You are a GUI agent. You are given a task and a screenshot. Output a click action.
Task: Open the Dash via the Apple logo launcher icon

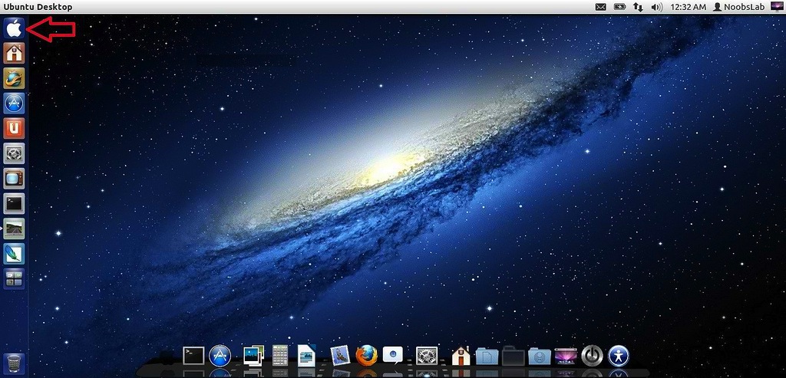[x=14, y=28]
